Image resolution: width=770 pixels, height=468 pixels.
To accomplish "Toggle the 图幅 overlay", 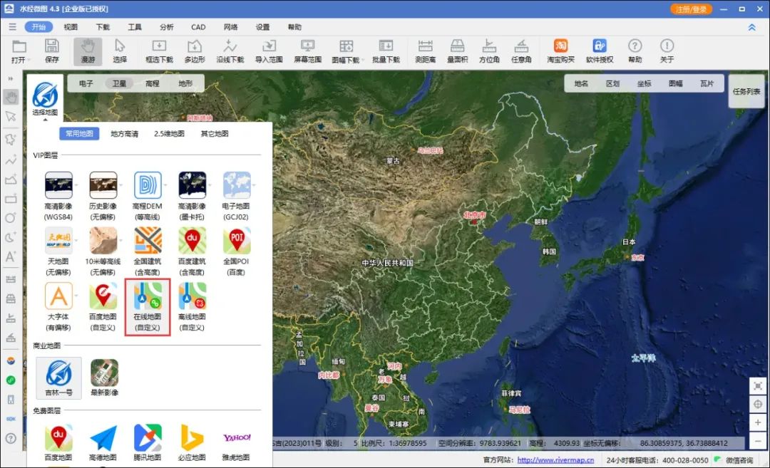I will point(675,84).
